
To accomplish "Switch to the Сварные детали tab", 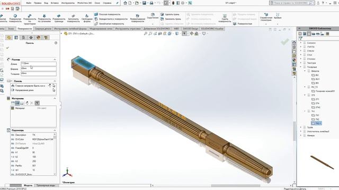I will coord(43,28).
